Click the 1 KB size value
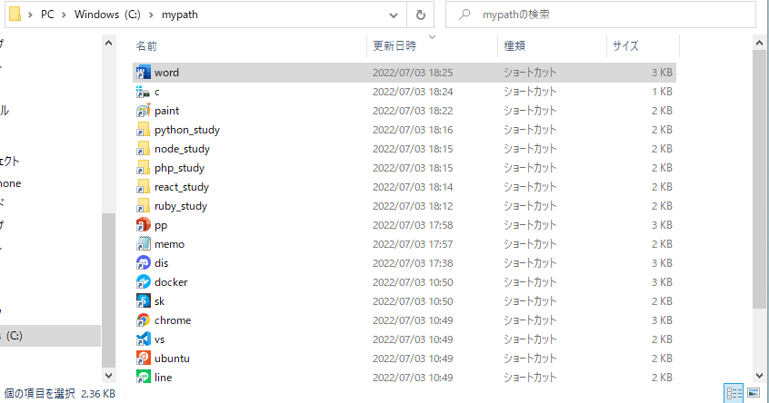 click(x=662, y=92)
